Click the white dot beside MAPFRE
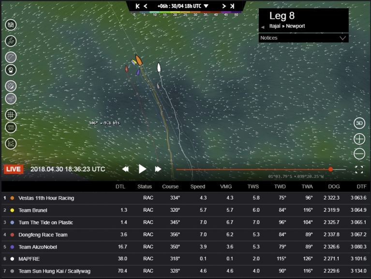Image resolution: width=371 pixels, height=279 pixels. pos(12,259)
